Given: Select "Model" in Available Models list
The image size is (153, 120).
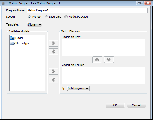Looking at the screenshot, I should tap(19, 38).
